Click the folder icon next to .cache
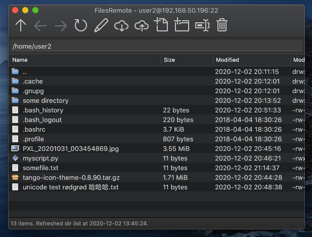 click(15, 81)
